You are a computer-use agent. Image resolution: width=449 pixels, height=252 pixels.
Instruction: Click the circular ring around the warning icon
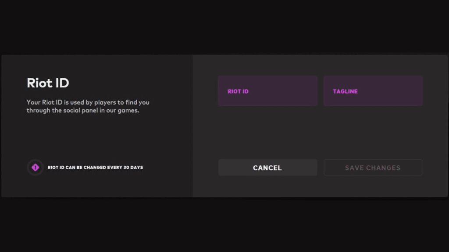point(29,168)
